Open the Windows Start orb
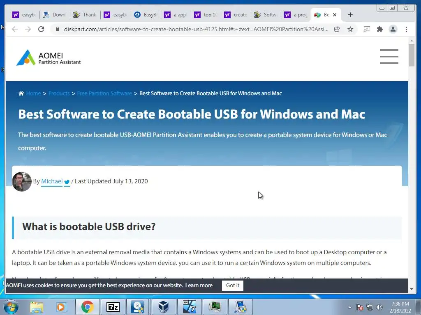This screenshot has height=315, width=421. click(11, 307)
